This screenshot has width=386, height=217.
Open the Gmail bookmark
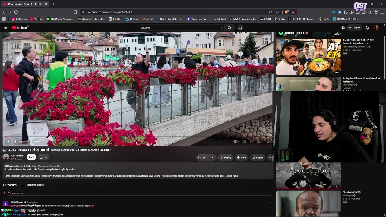click(x=147, y=19)
